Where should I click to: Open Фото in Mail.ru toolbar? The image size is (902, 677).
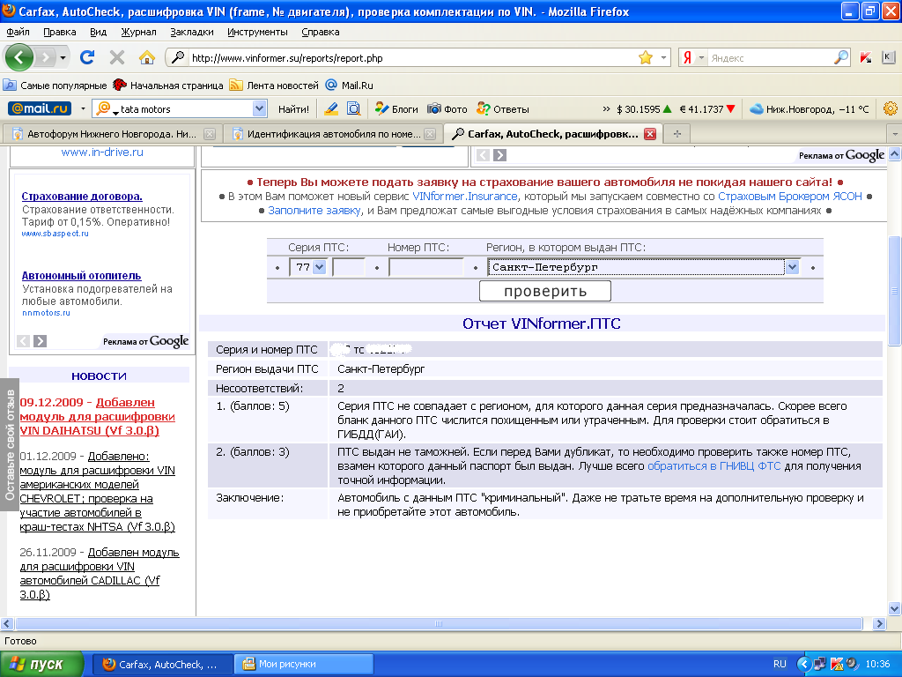(x=447, y=108)
